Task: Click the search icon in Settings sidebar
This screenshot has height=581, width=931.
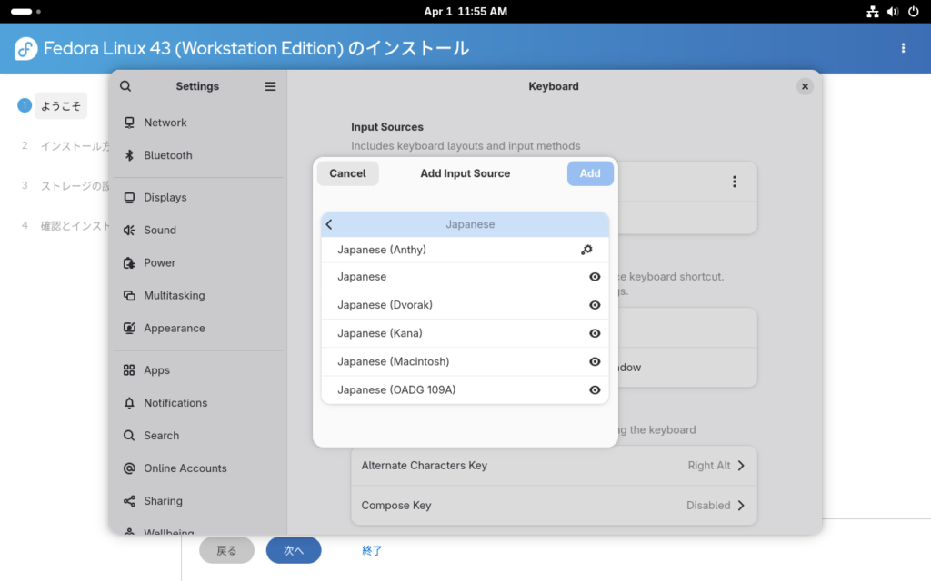Action: (x=125, y=86)
